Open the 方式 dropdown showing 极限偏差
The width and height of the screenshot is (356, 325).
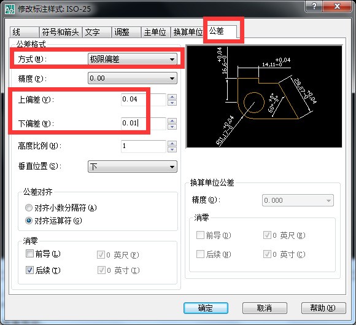(x=133, y=59)
